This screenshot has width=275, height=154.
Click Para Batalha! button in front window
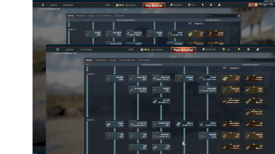click(183, 50)
